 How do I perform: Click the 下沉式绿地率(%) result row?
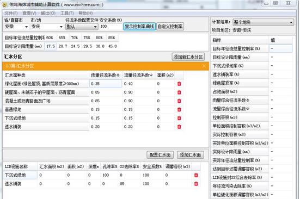pos(240,66)
